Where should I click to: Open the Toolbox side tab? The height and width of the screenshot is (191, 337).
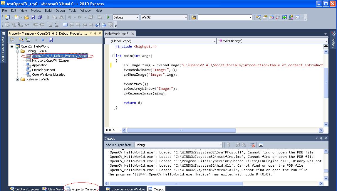pos(333,40)
